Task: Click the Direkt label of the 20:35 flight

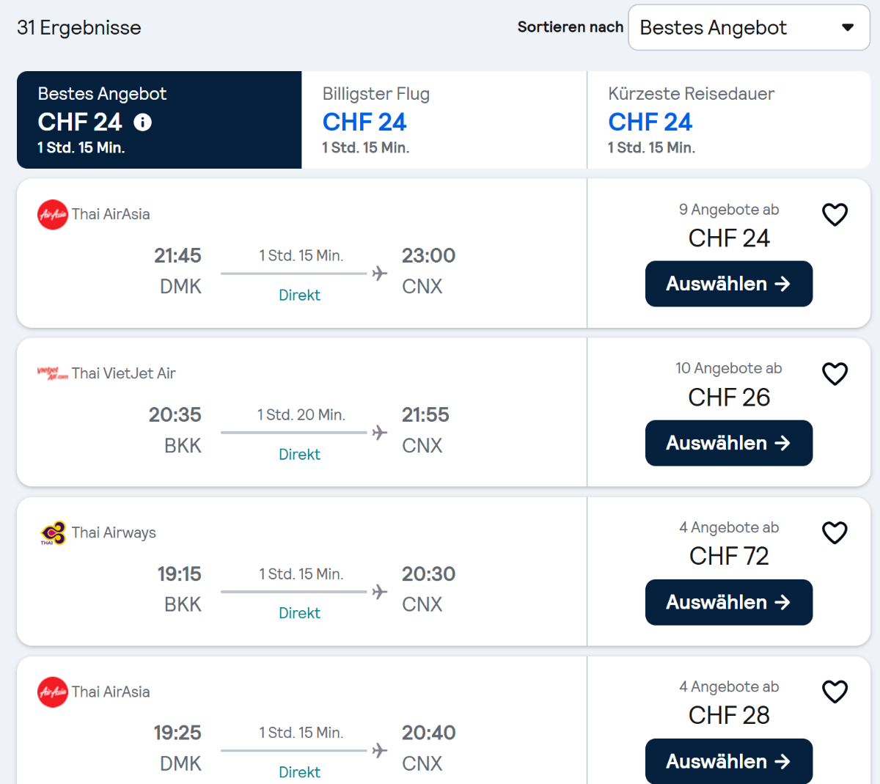Action: click(x=299, y=455)
